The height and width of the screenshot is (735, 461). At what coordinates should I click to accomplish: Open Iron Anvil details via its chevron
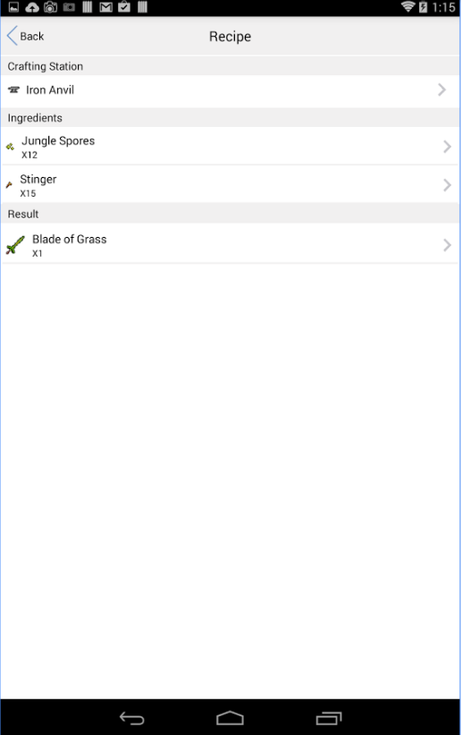[x=441, y=90]
